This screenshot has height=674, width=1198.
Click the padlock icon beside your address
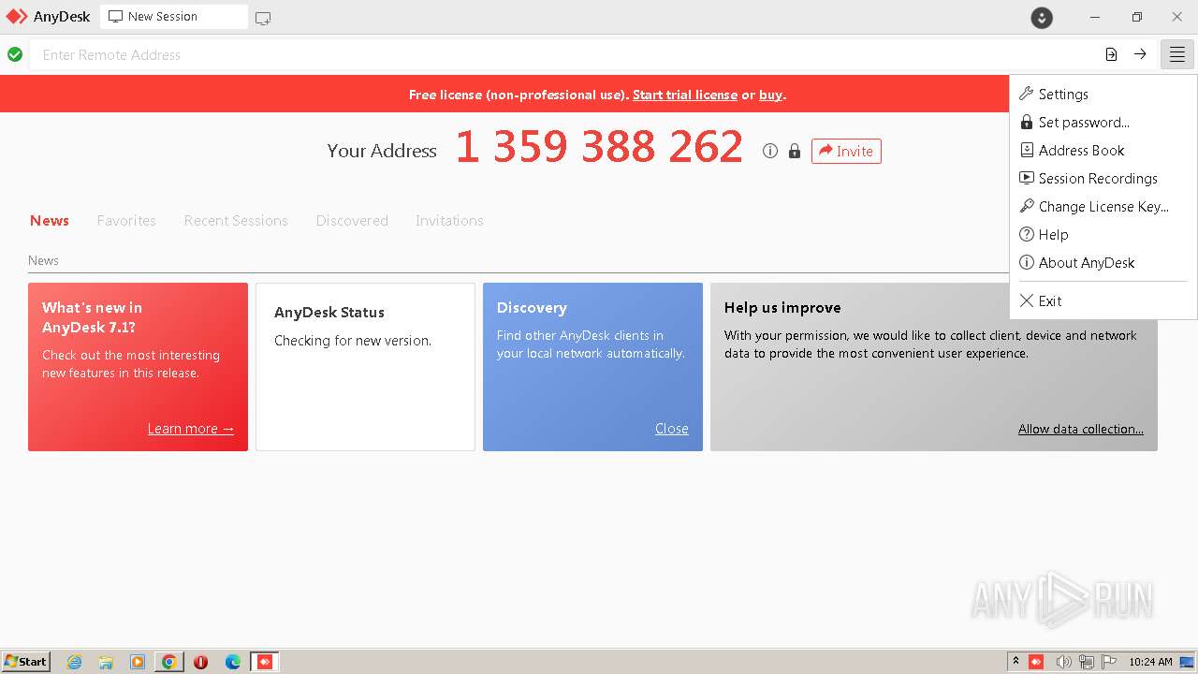[795, 151]
